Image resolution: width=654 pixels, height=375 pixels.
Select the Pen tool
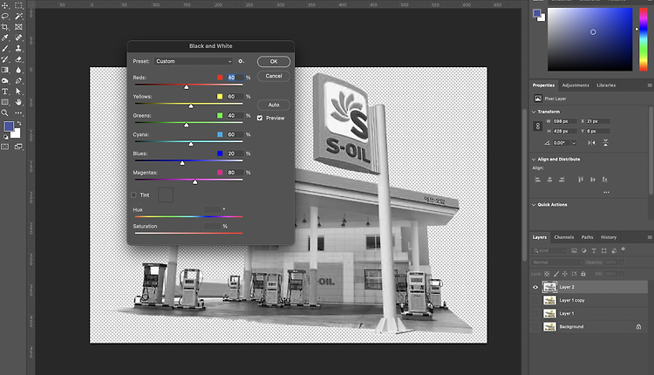point(18,81)
